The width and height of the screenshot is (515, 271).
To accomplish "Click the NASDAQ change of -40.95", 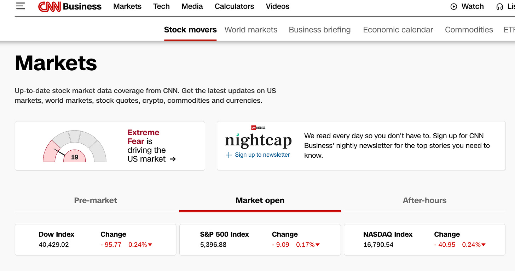I will (x=445, y=245).
